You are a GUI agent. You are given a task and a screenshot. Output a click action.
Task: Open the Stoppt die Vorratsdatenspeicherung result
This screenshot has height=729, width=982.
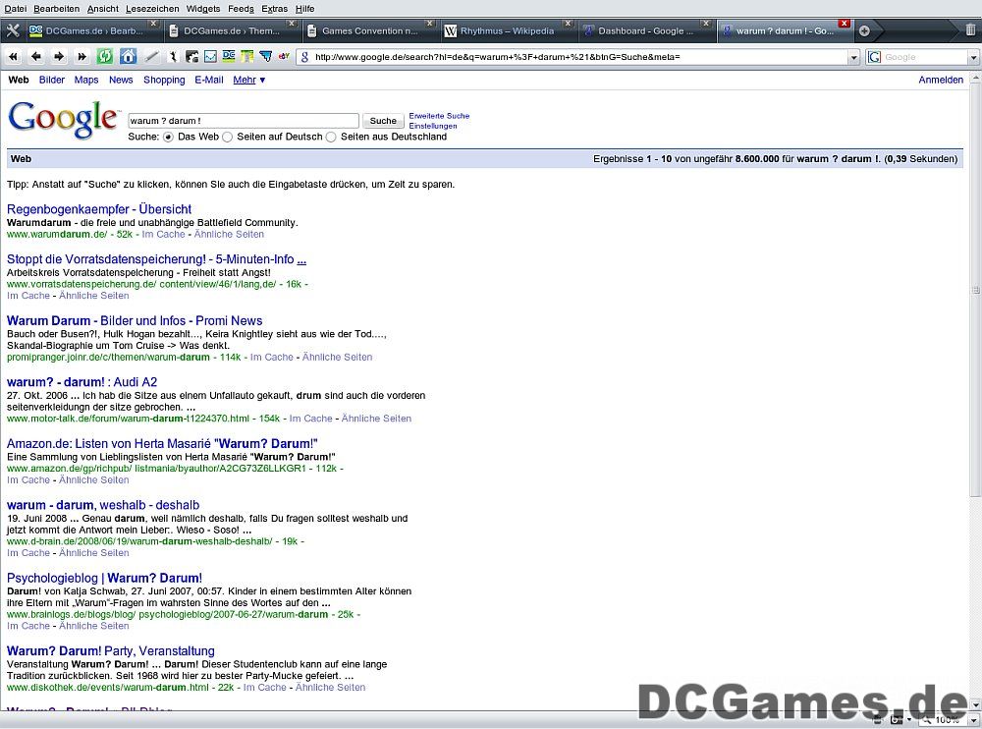(x=156, y=258)
